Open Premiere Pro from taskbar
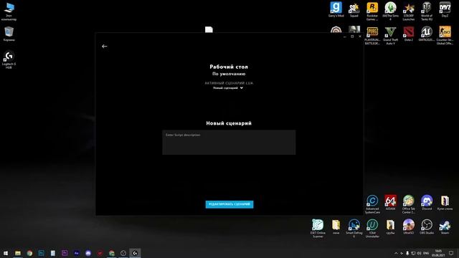Image resolution: width=459 pixels, height=258 pixels. 65,253
